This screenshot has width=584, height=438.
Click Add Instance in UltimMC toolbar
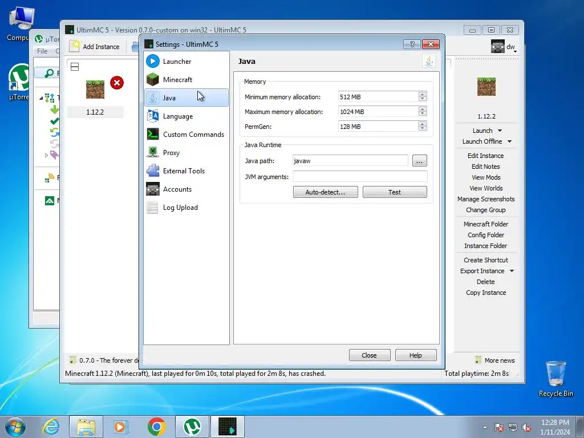[x=95, y=46]
